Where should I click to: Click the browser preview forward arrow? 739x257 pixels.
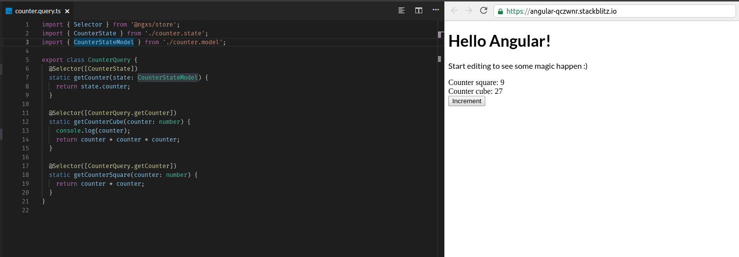(x=469, y=11)
